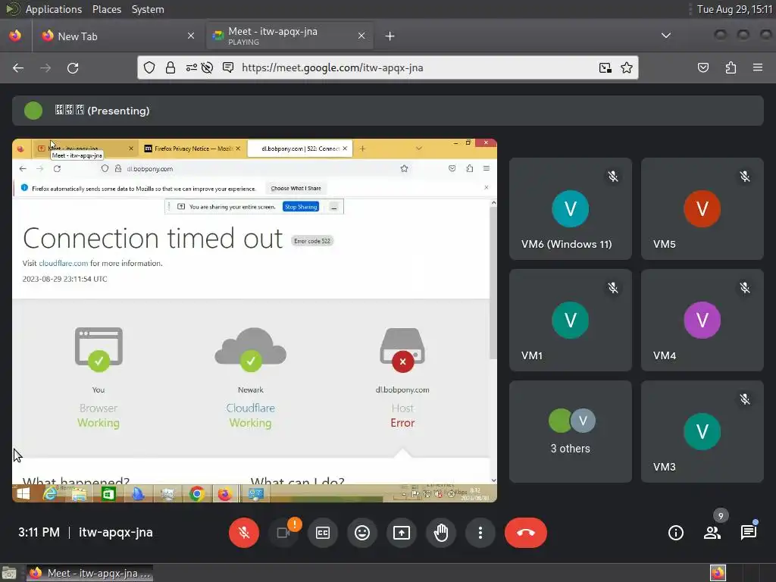Click the presenter's green avatar
This screenshot has width=776, height=582.
(33, 111)
